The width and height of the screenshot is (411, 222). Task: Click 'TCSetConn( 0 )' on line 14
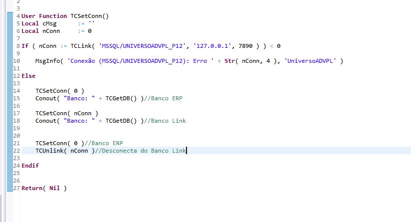pyautogui.click(x=60, y=91)
